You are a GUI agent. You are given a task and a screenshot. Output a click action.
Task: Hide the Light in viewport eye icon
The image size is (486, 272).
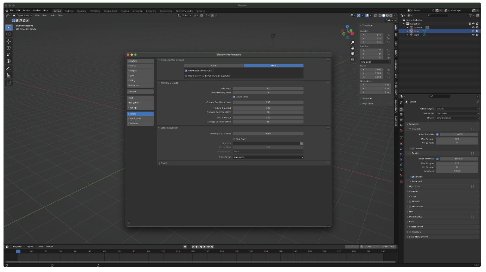click(x=473, y=35)
